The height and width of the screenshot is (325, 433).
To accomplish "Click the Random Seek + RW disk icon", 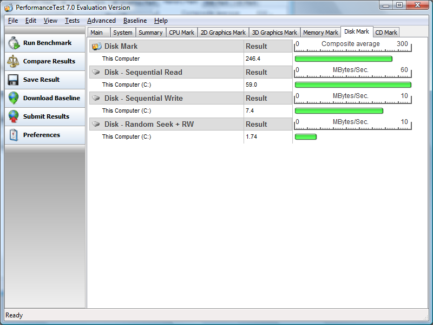I will pyautogui.click(x=96, y=124).
